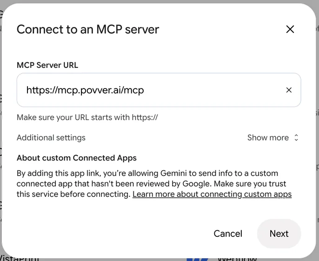Expand Additional settings with Show more
Viewport: 319px width, 261px height.
(272, 138)
